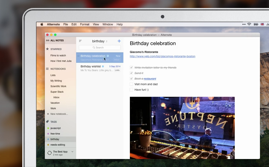Screen dimensions: 269x167
Task: Open the note list sort options icon
Action: [x=80, y=41]
